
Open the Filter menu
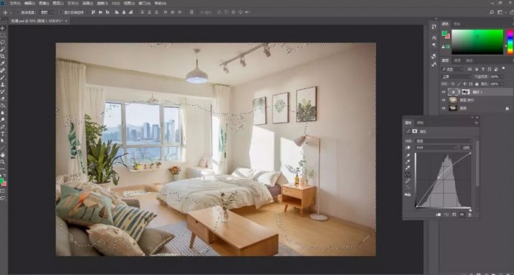(103, 3)
